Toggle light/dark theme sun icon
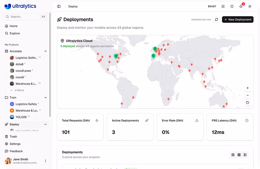 (x=250, y=7)
